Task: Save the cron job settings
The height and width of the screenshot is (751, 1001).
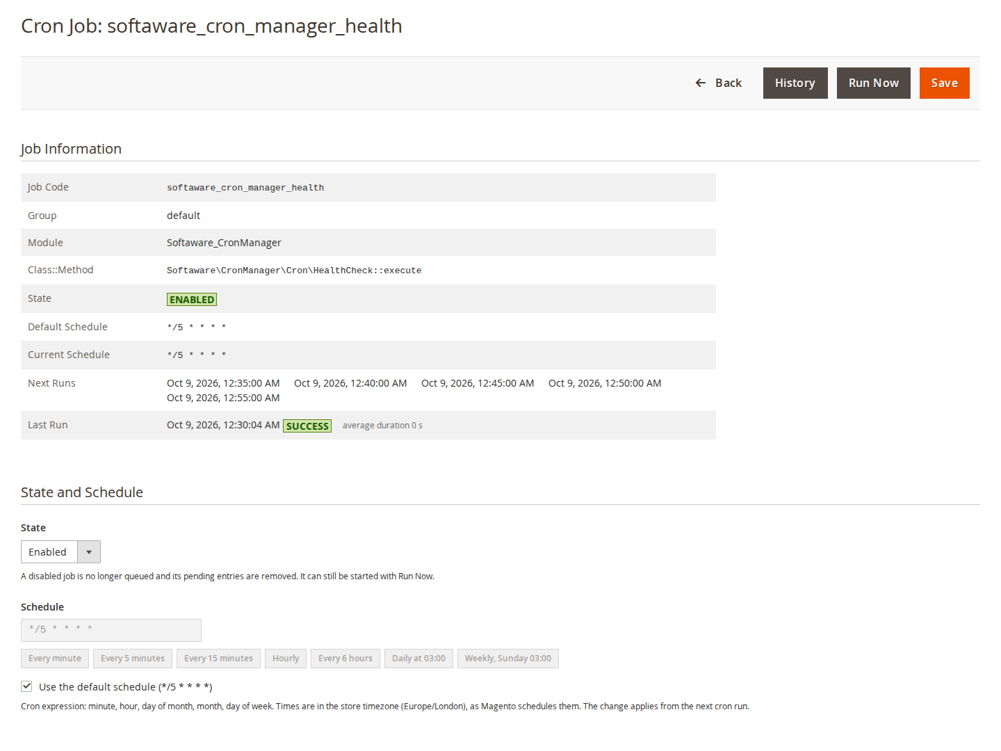Action: (x=945, y=83)
